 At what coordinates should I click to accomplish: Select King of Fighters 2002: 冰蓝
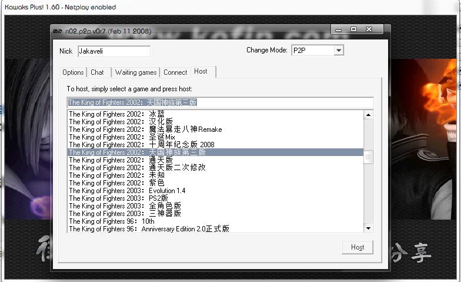[x=215, y=114]
